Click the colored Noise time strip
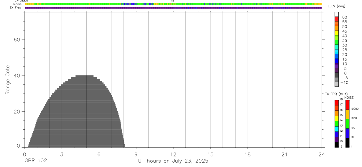362x167 pixels. point(173,4)
